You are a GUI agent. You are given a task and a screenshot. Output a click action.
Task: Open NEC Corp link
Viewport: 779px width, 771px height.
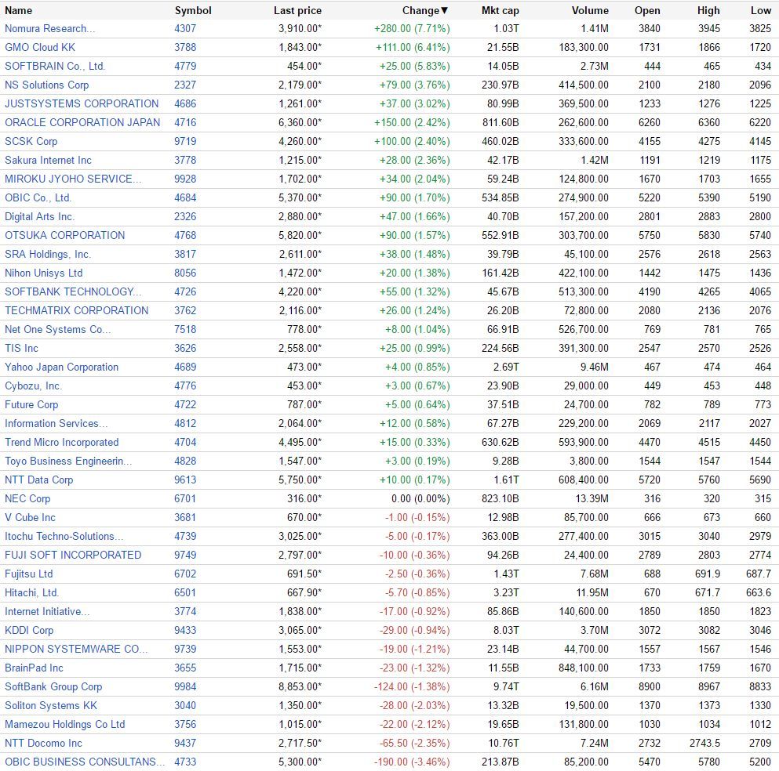coord(27,500)
